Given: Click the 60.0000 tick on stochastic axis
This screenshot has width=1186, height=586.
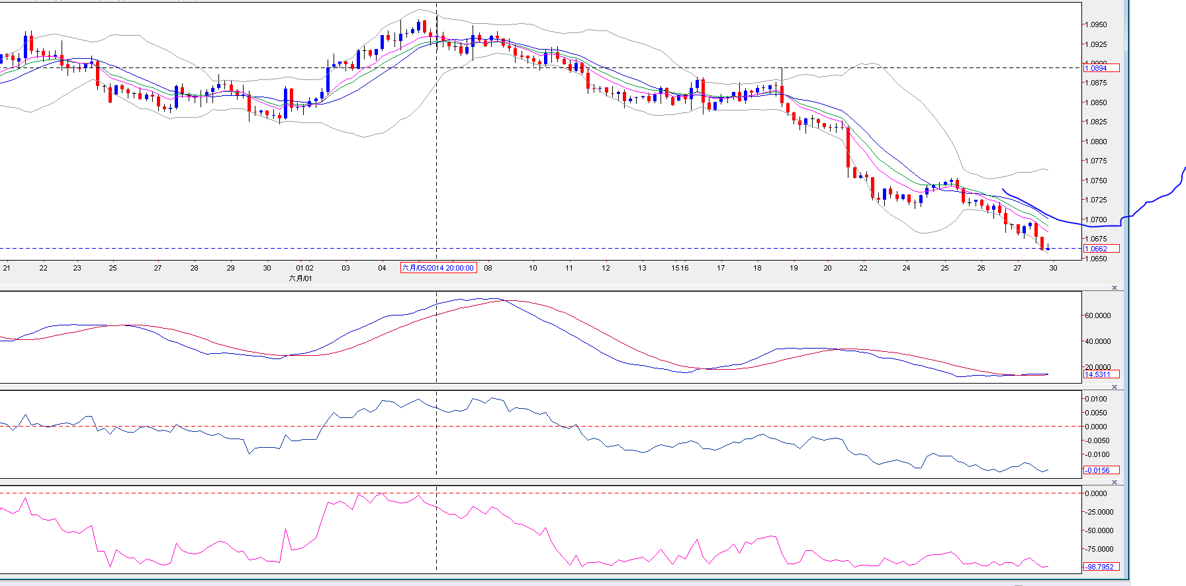Looking at the screenshot, I should tap(1097, 315).
